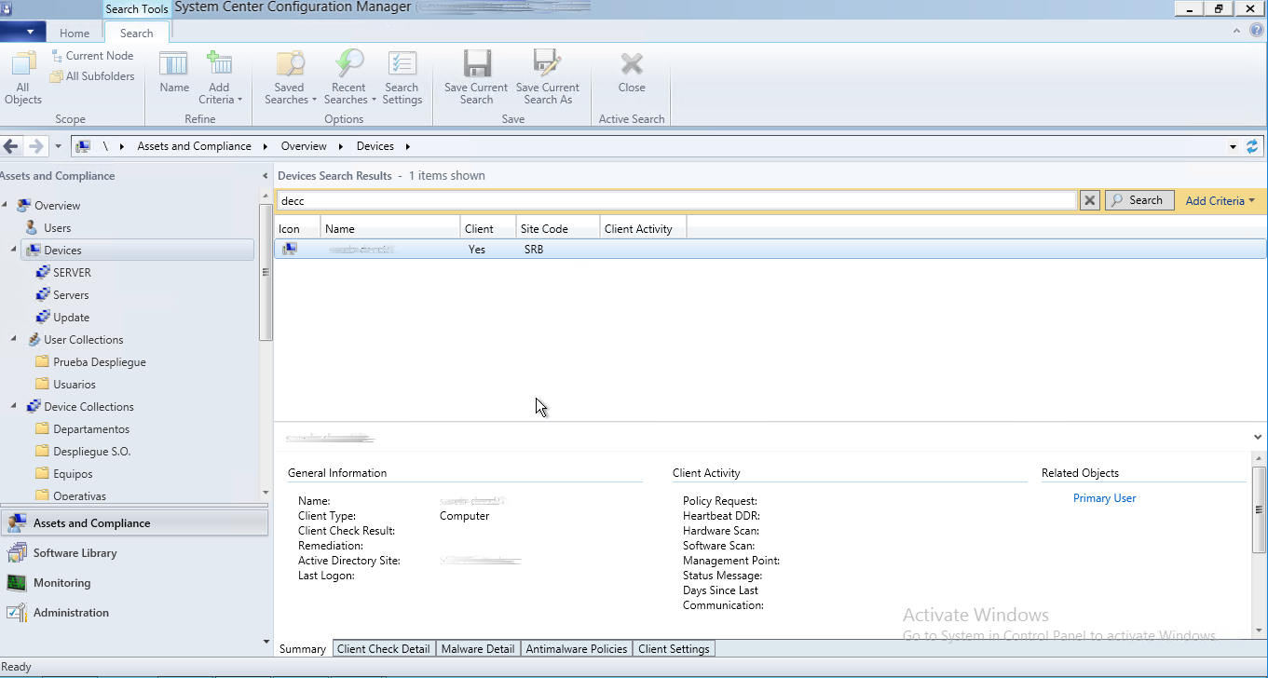Click the search text field containing decc

[x=675, y=201]
